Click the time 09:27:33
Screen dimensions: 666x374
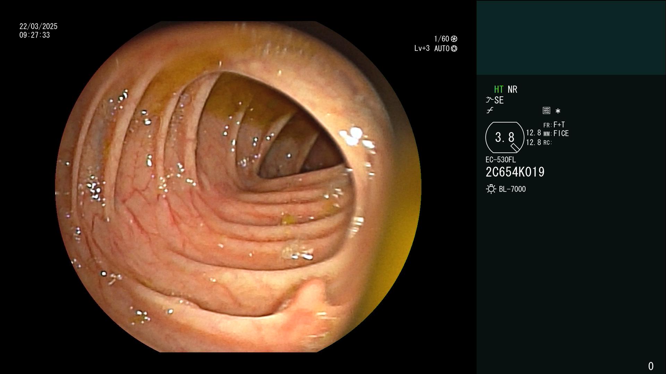[x=35, y=35]
